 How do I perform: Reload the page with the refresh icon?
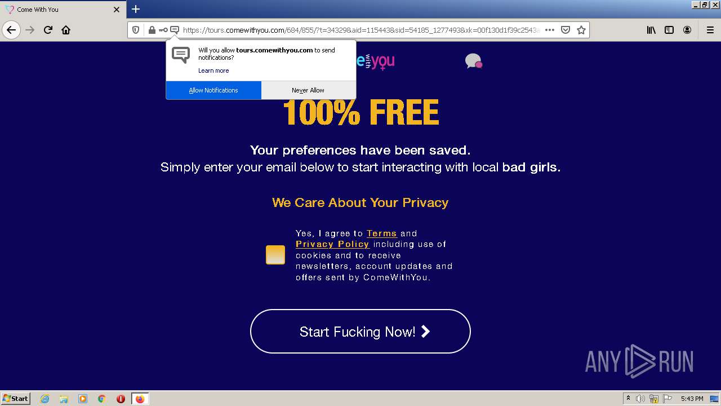pos(48,30)
